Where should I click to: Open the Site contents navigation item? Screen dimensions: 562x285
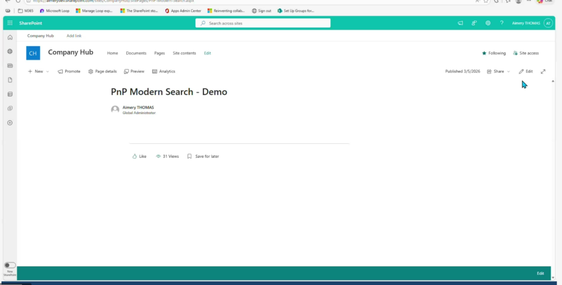pyautogui.click(x=184, y=53)
